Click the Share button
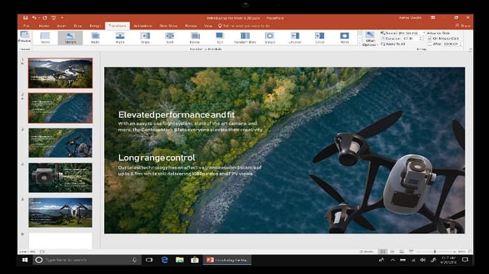Screen dimensions: 489x274 [x=462, y=26]
